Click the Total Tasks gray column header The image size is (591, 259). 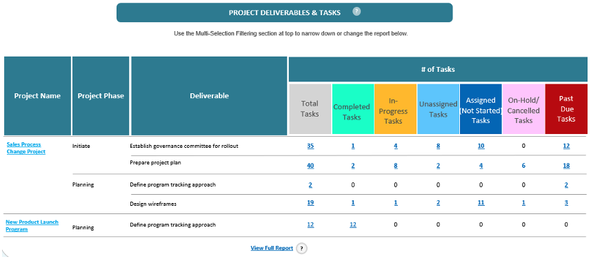[x=310, y=108]
